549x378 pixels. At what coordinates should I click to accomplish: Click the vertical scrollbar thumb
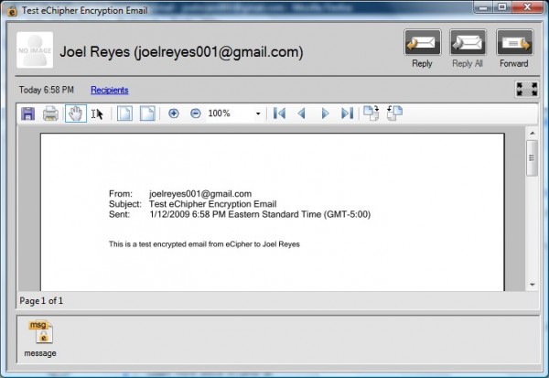click(x=532, y=158)
